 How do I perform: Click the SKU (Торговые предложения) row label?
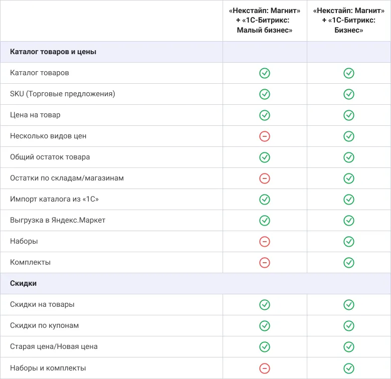(x=63, y=94)
